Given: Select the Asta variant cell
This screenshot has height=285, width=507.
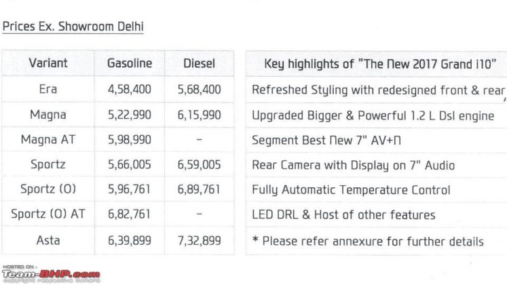Looking at the screenshot, I should tap(48, 241).
